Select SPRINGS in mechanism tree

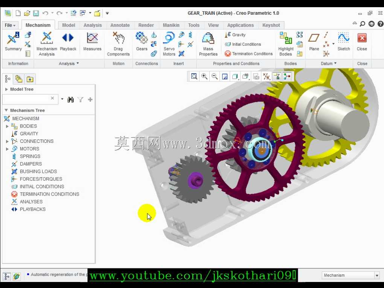(30, 156)
